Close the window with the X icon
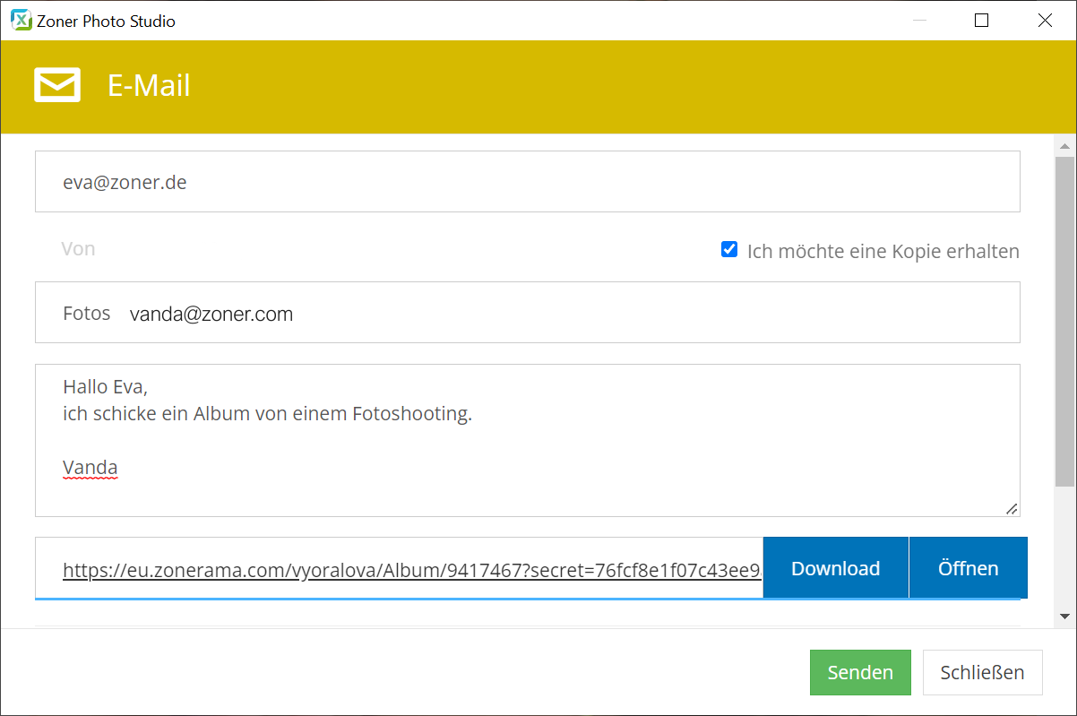1077x716 pixels. point(1045,21)
